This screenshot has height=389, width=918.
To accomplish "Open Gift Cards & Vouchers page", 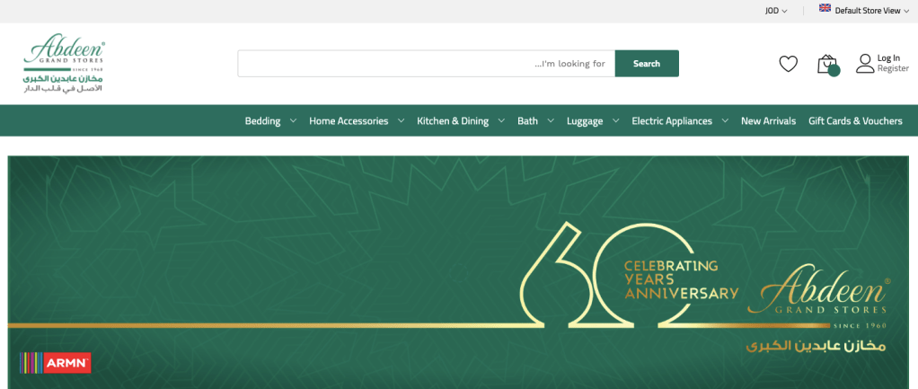I will tap(855, 121).
